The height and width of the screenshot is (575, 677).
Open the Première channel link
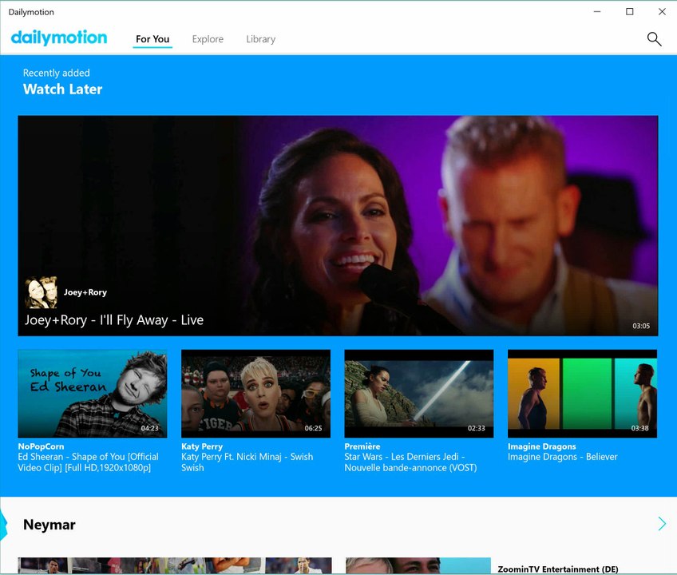(x=362, y=446)
